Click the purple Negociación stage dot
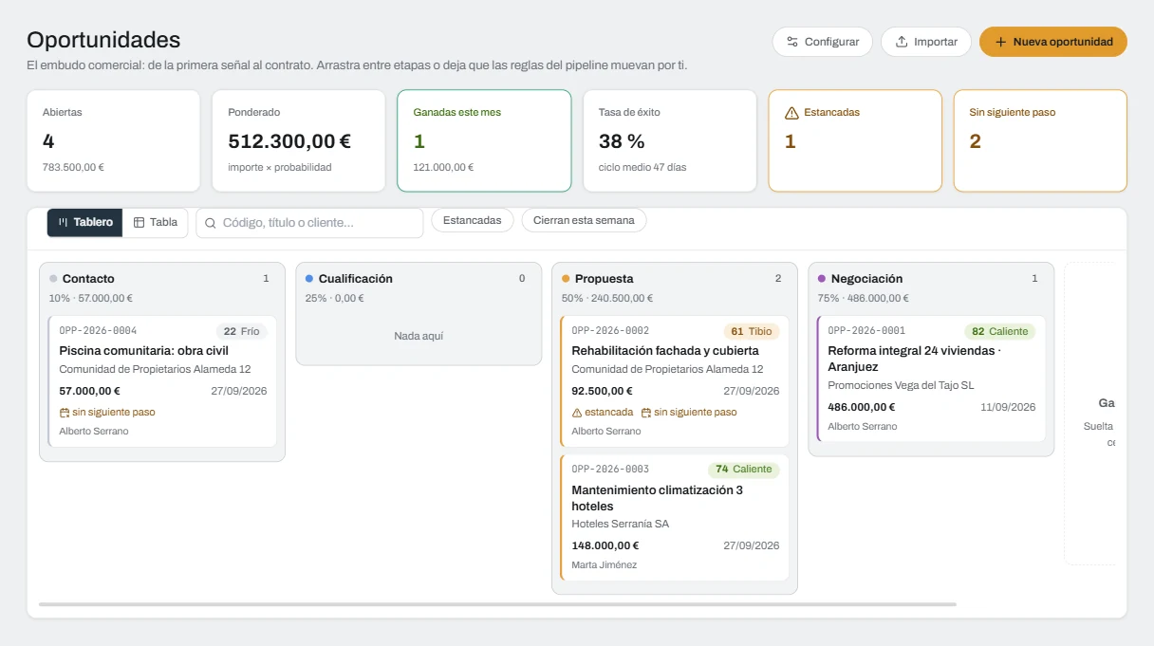The image size is (1154, 646). tap(822, 279)
